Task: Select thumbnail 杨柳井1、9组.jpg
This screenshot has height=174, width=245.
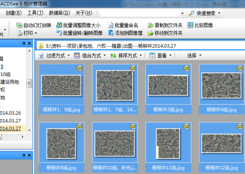Action: (61, 89)
